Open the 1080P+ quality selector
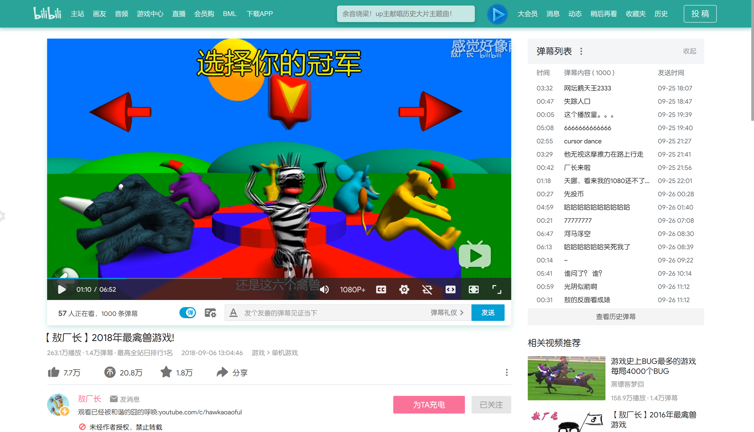This screenshot has width=754, height=432. [352, 289]
